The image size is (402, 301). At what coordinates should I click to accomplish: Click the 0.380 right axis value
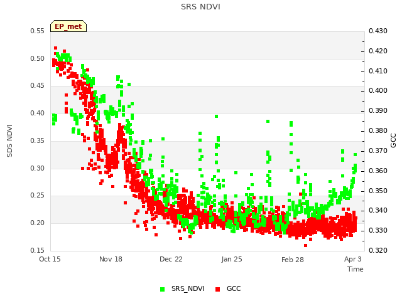[x=378, y=130]
